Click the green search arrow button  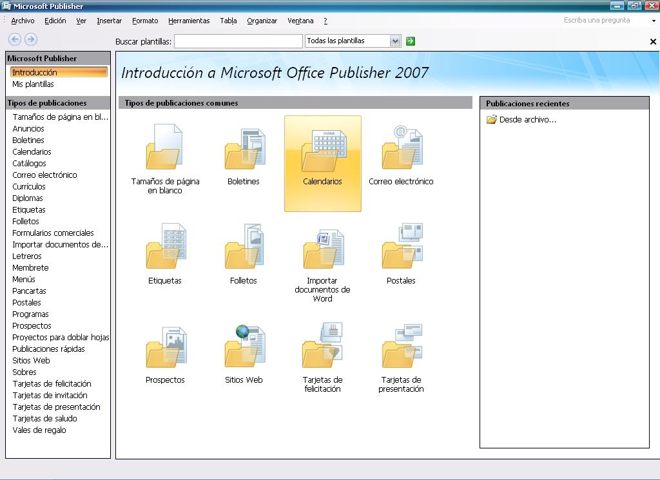(x=411, y=41)
